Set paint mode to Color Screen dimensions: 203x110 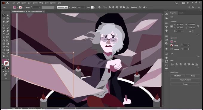[x=3, y=68]
